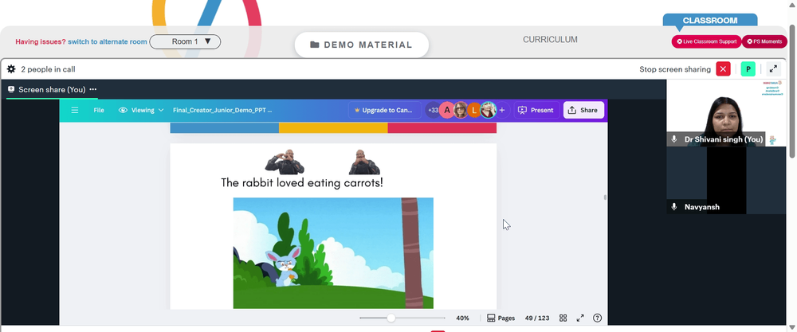This screenshot has height=332, width=797.
Task: Add collaborator with plus icon
Action: [502, 110]
